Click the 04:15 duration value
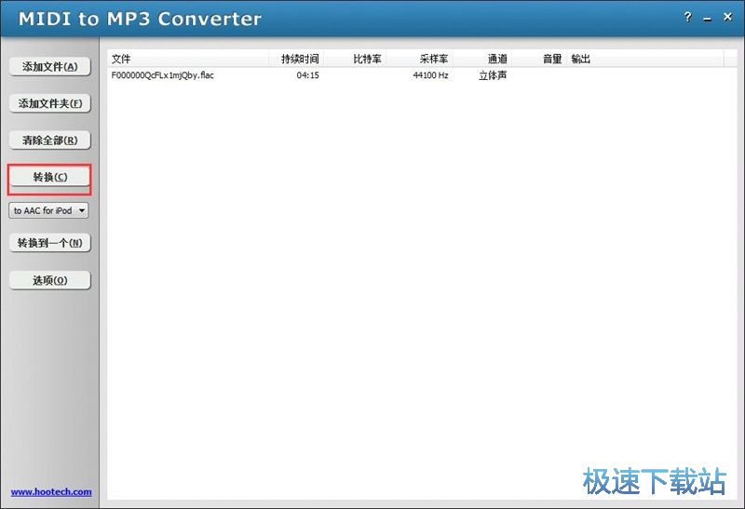 tap(308, 75)
